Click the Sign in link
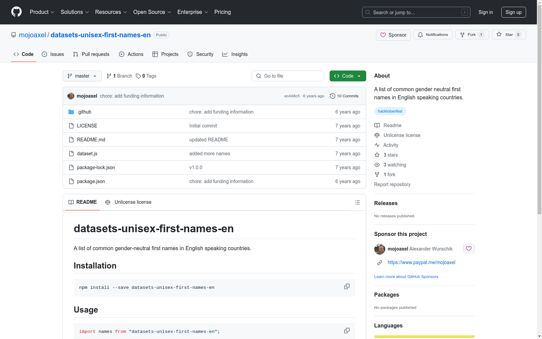Screen dimensions: 542x339 (486, 12)
